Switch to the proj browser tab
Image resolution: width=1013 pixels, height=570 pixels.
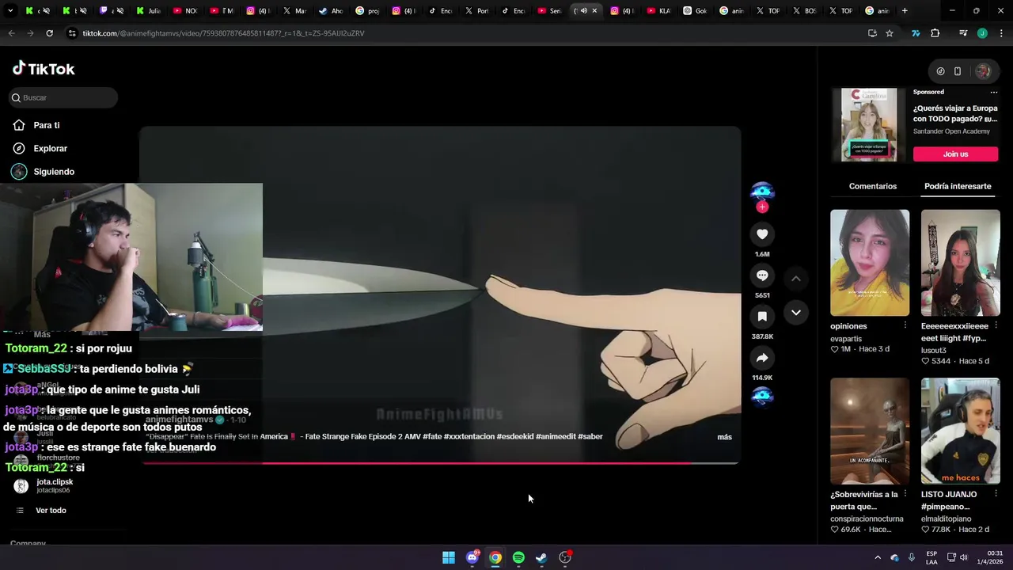368,10
